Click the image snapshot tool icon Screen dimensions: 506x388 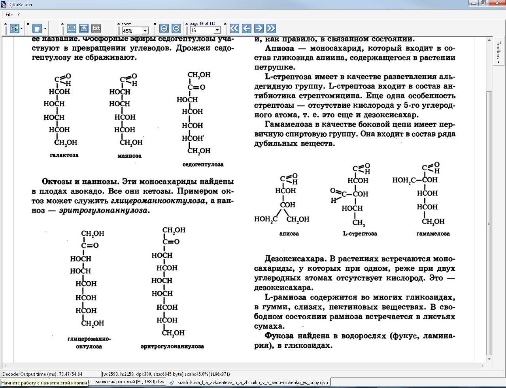click(x=83, y=28)
